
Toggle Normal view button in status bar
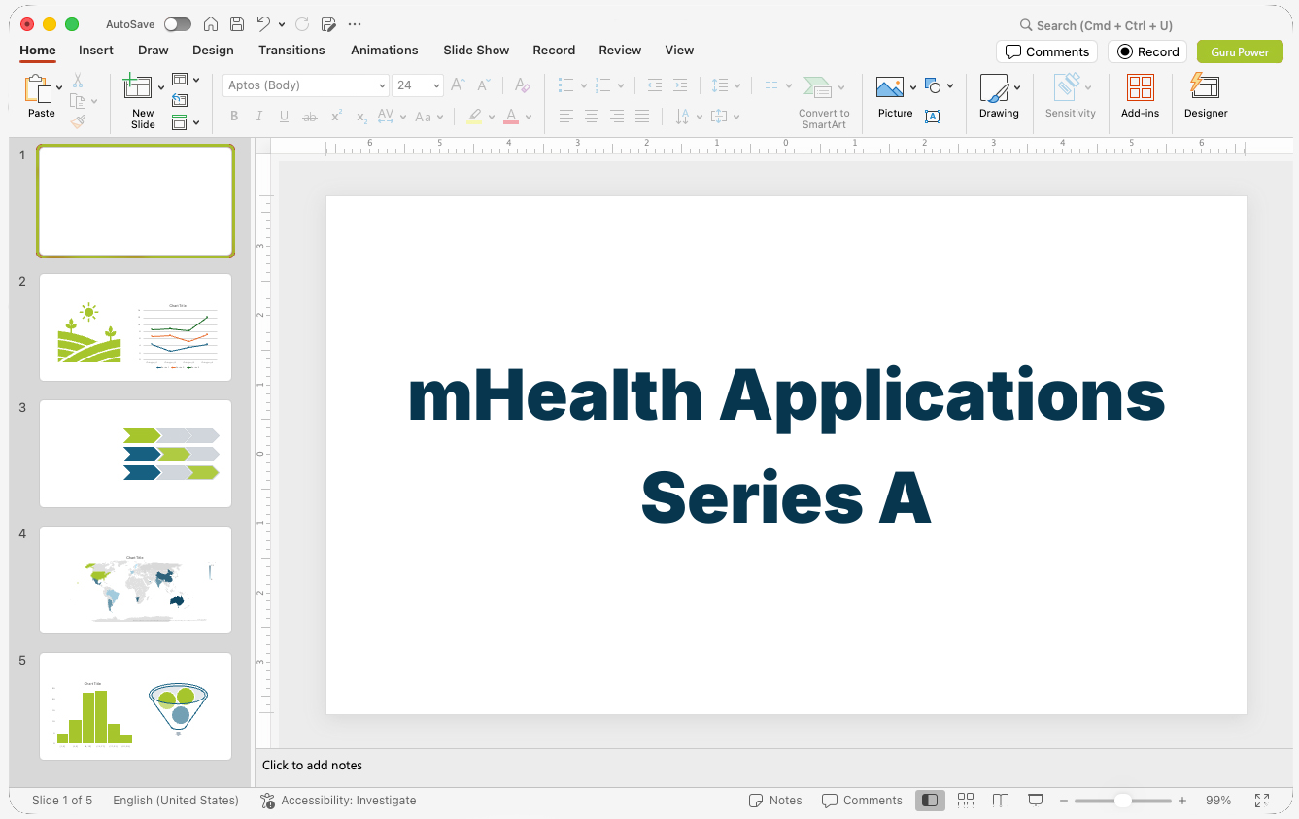(x=930, y=801)
